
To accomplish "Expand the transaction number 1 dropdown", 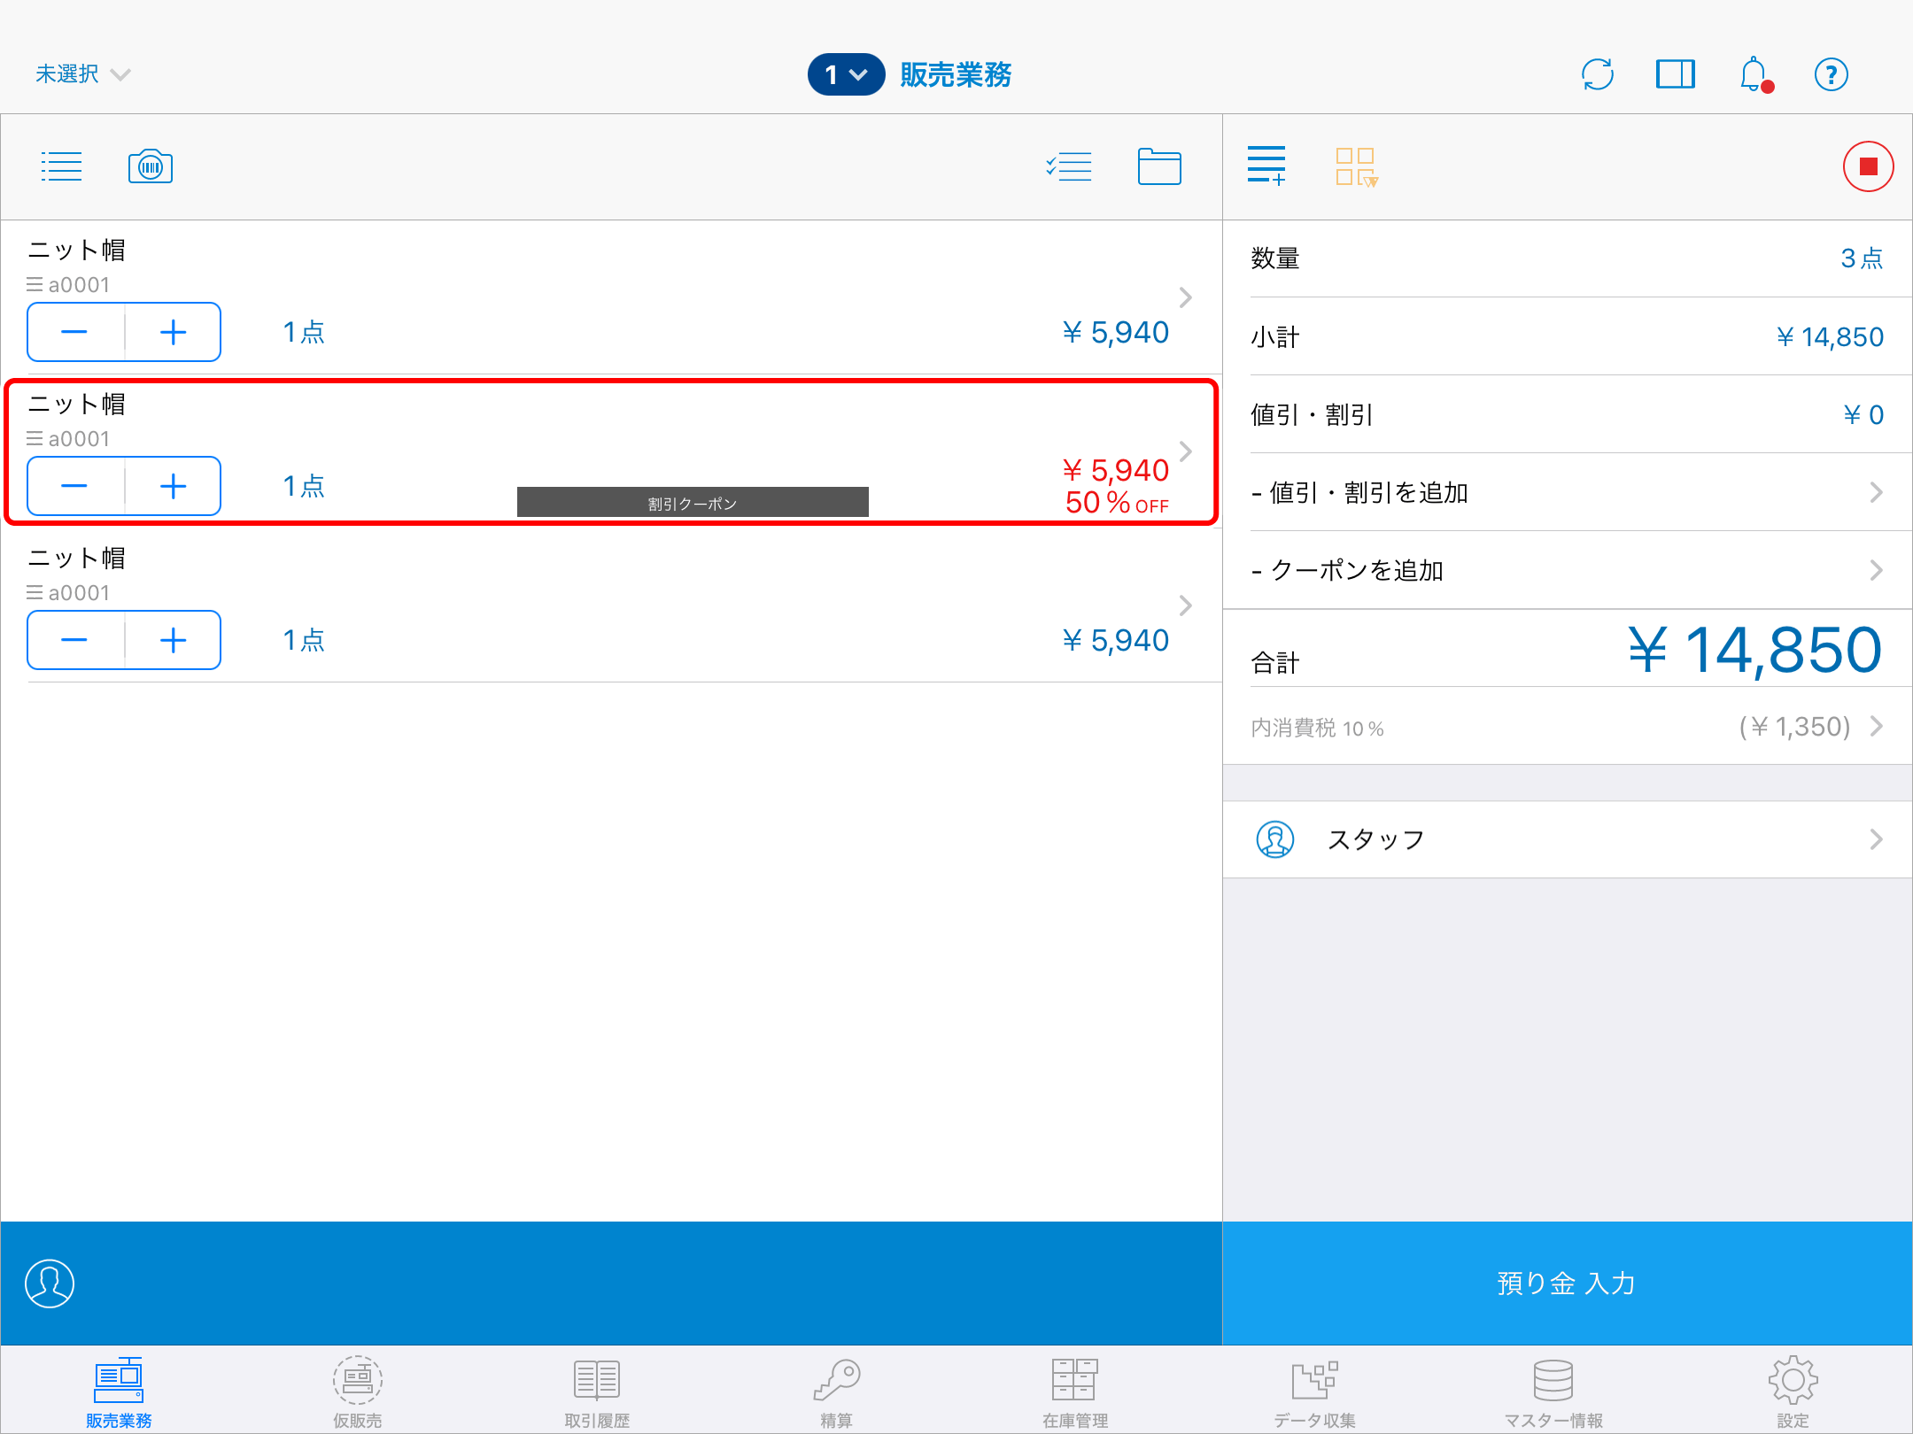I will pyautogui.click(x=845, y=74).
